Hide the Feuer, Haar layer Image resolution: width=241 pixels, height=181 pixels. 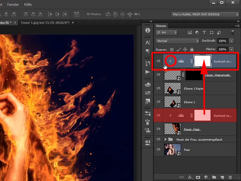tap(158, 129)
